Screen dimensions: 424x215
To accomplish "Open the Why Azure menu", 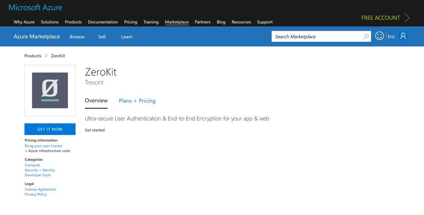I will [24, 22].
